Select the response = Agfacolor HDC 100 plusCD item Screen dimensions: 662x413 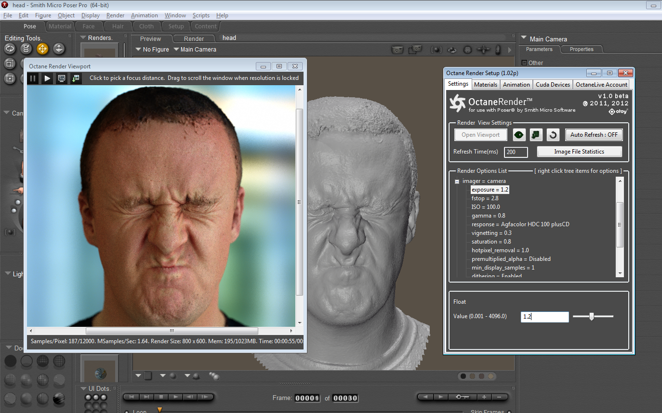520,224
